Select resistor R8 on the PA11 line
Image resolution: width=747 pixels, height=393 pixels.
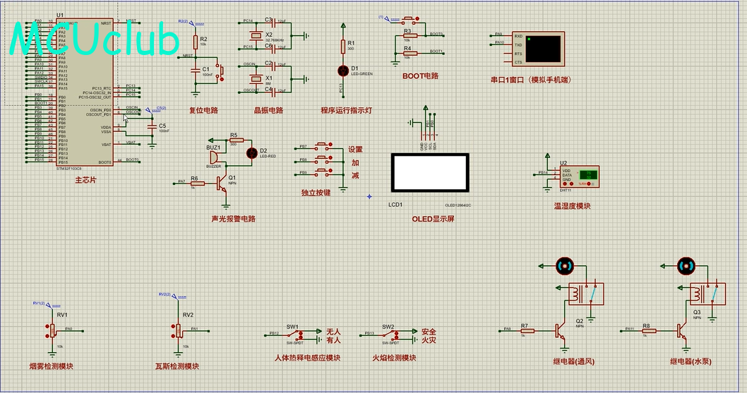tap(649, 331)
